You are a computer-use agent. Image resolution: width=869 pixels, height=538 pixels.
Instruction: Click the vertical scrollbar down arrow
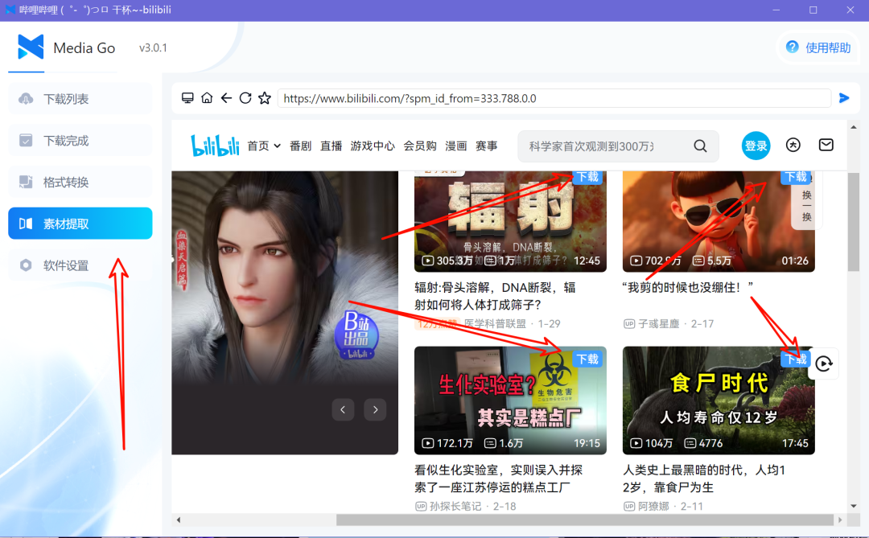click(854, 506)
